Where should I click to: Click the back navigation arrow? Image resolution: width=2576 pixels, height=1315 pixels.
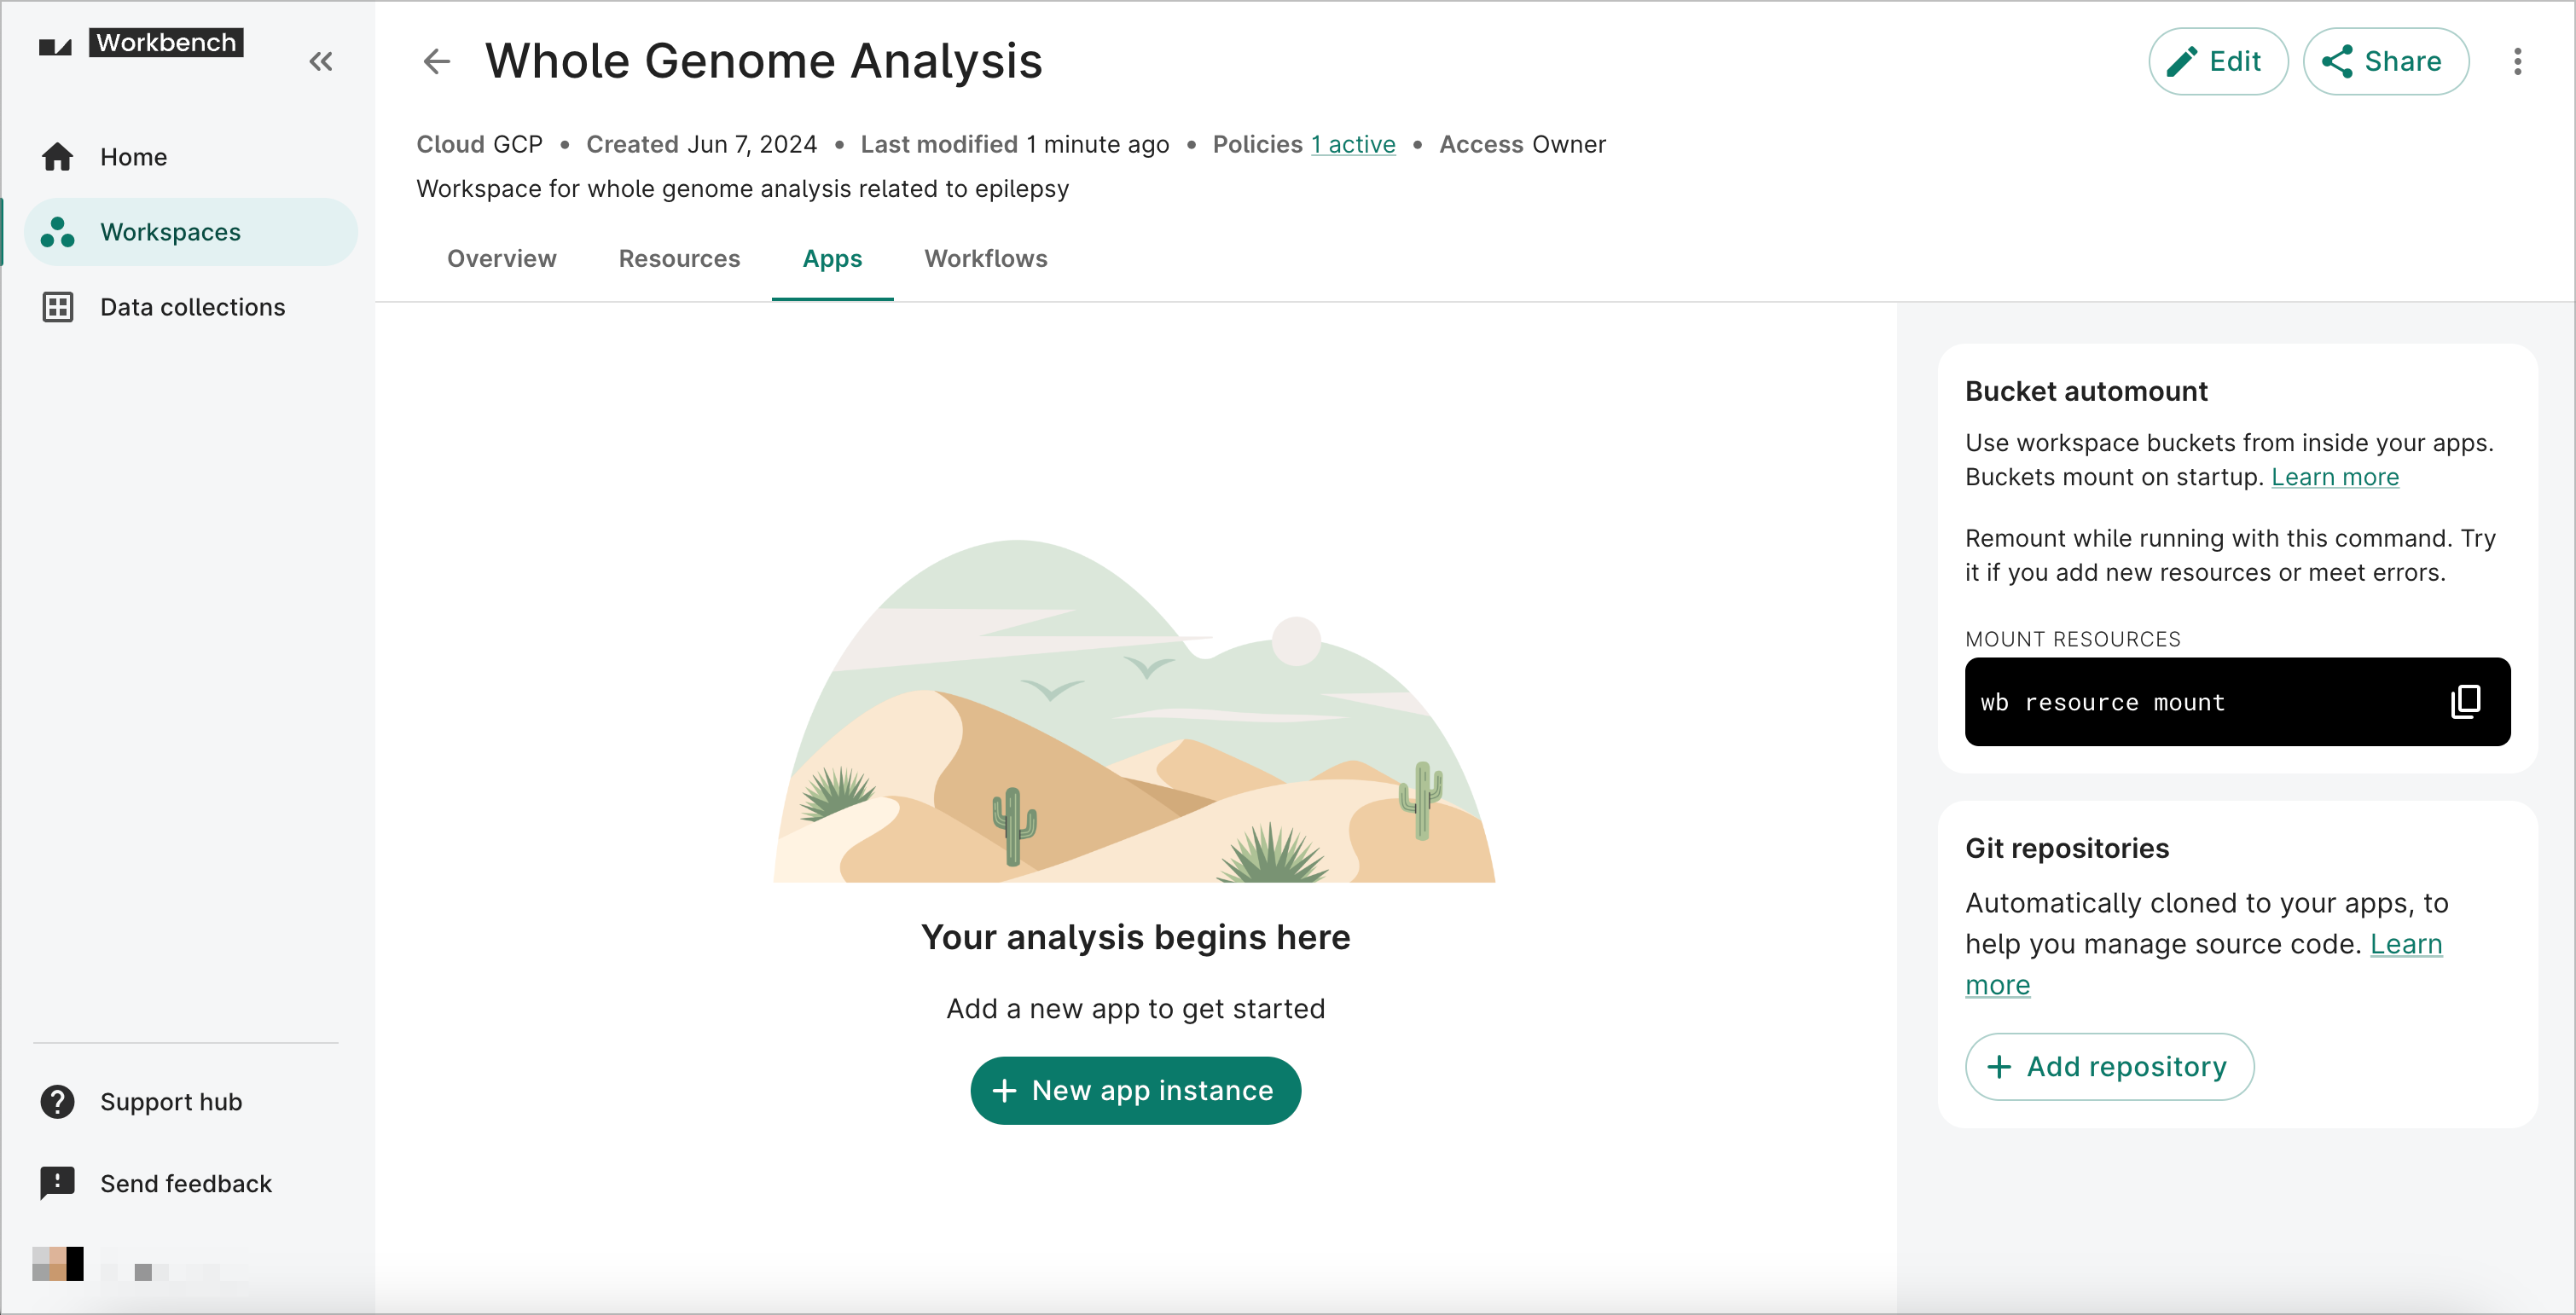436,62
